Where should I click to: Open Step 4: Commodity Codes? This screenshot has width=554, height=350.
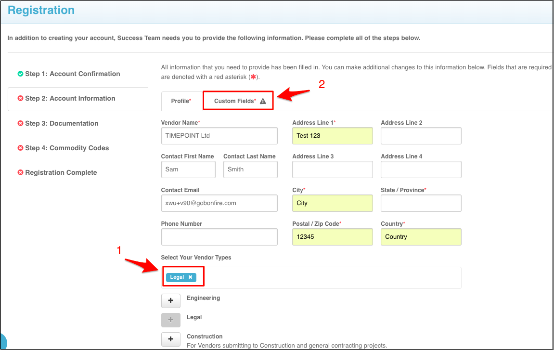pyautogui.click(x=66, y=148)
